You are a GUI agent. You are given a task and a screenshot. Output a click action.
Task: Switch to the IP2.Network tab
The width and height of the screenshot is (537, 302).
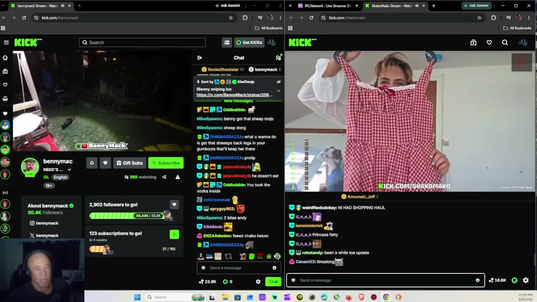point(327,6)
